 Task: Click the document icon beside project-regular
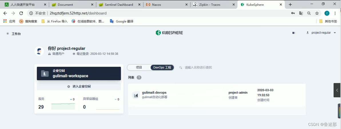click(294, 33)
